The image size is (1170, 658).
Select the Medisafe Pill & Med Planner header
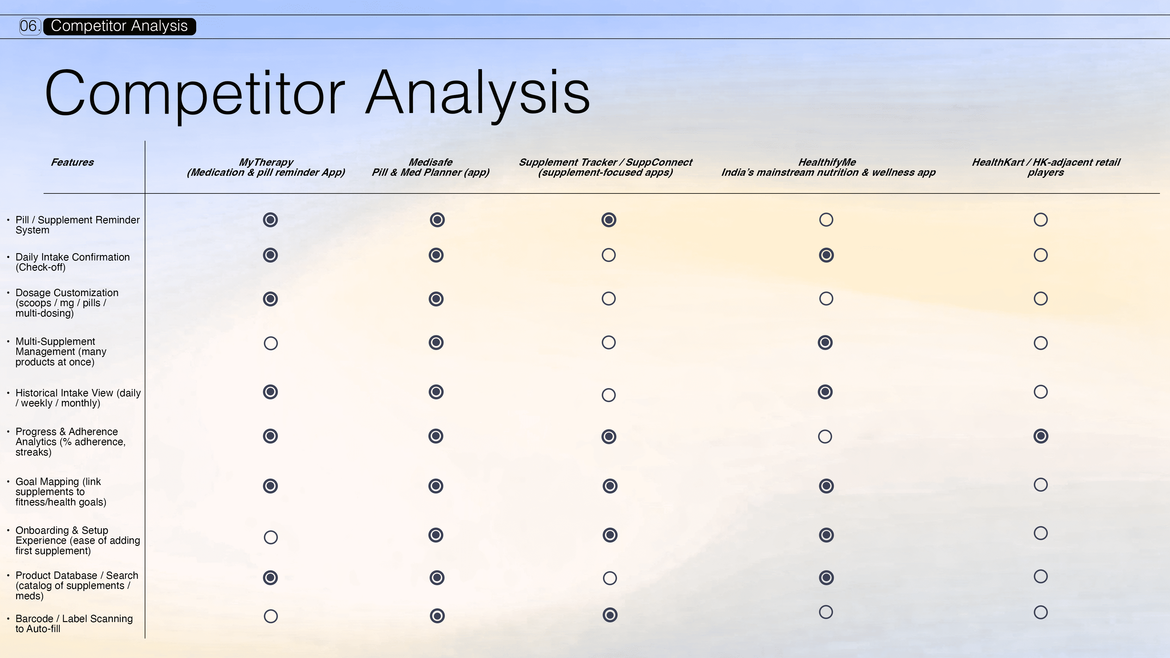431,167
